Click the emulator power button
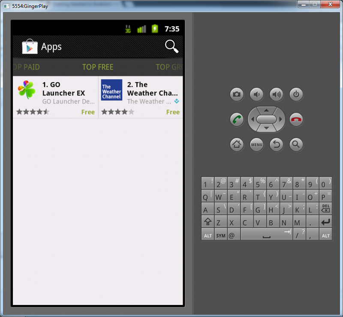Screen dimensions: 343x317 pyautogui.click(x=296, y=94)
